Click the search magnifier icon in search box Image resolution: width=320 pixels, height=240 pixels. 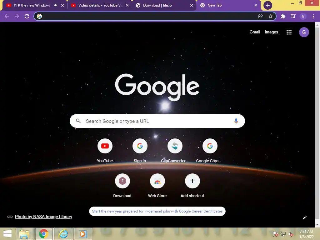[x=78, y=121]
